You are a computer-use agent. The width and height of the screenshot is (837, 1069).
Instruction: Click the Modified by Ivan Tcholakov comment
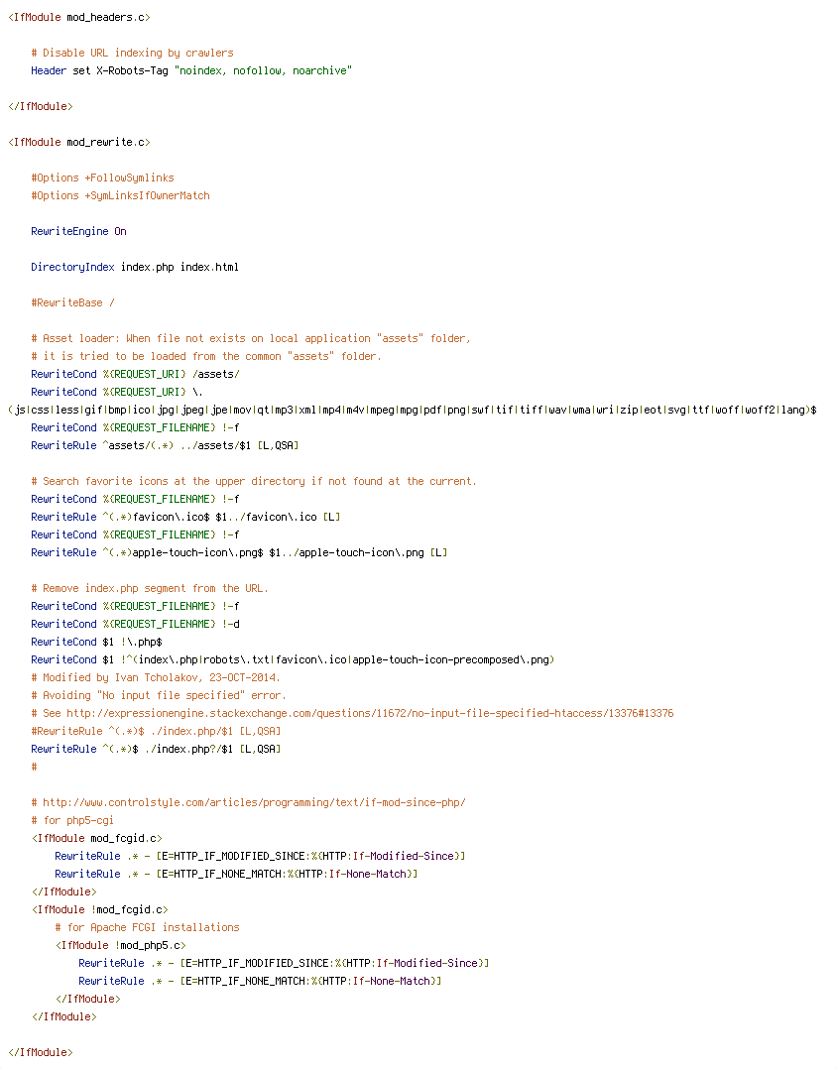tap(156, 677)
